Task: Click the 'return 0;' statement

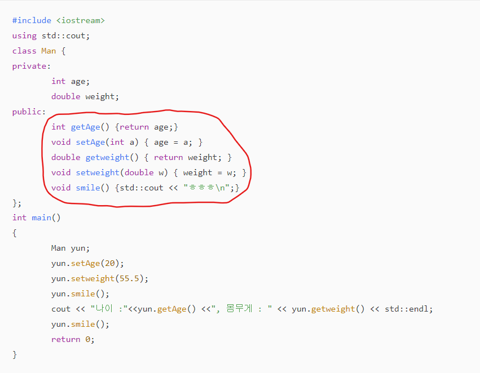Action: (x=73, y=339)
